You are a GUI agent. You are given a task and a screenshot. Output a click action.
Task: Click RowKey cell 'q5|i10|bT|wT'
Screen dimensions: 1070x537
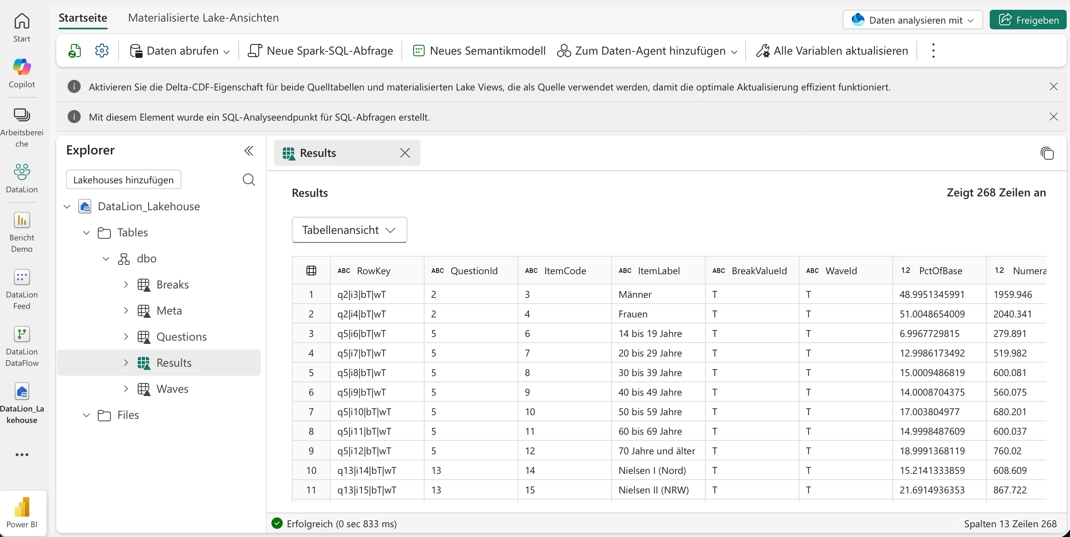(x=377, y=412)
